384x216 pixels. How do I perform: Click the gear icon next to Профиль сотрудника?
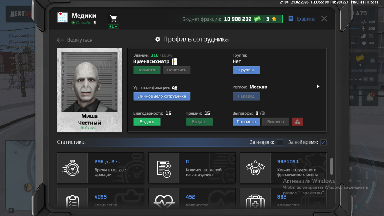point(158,39)
